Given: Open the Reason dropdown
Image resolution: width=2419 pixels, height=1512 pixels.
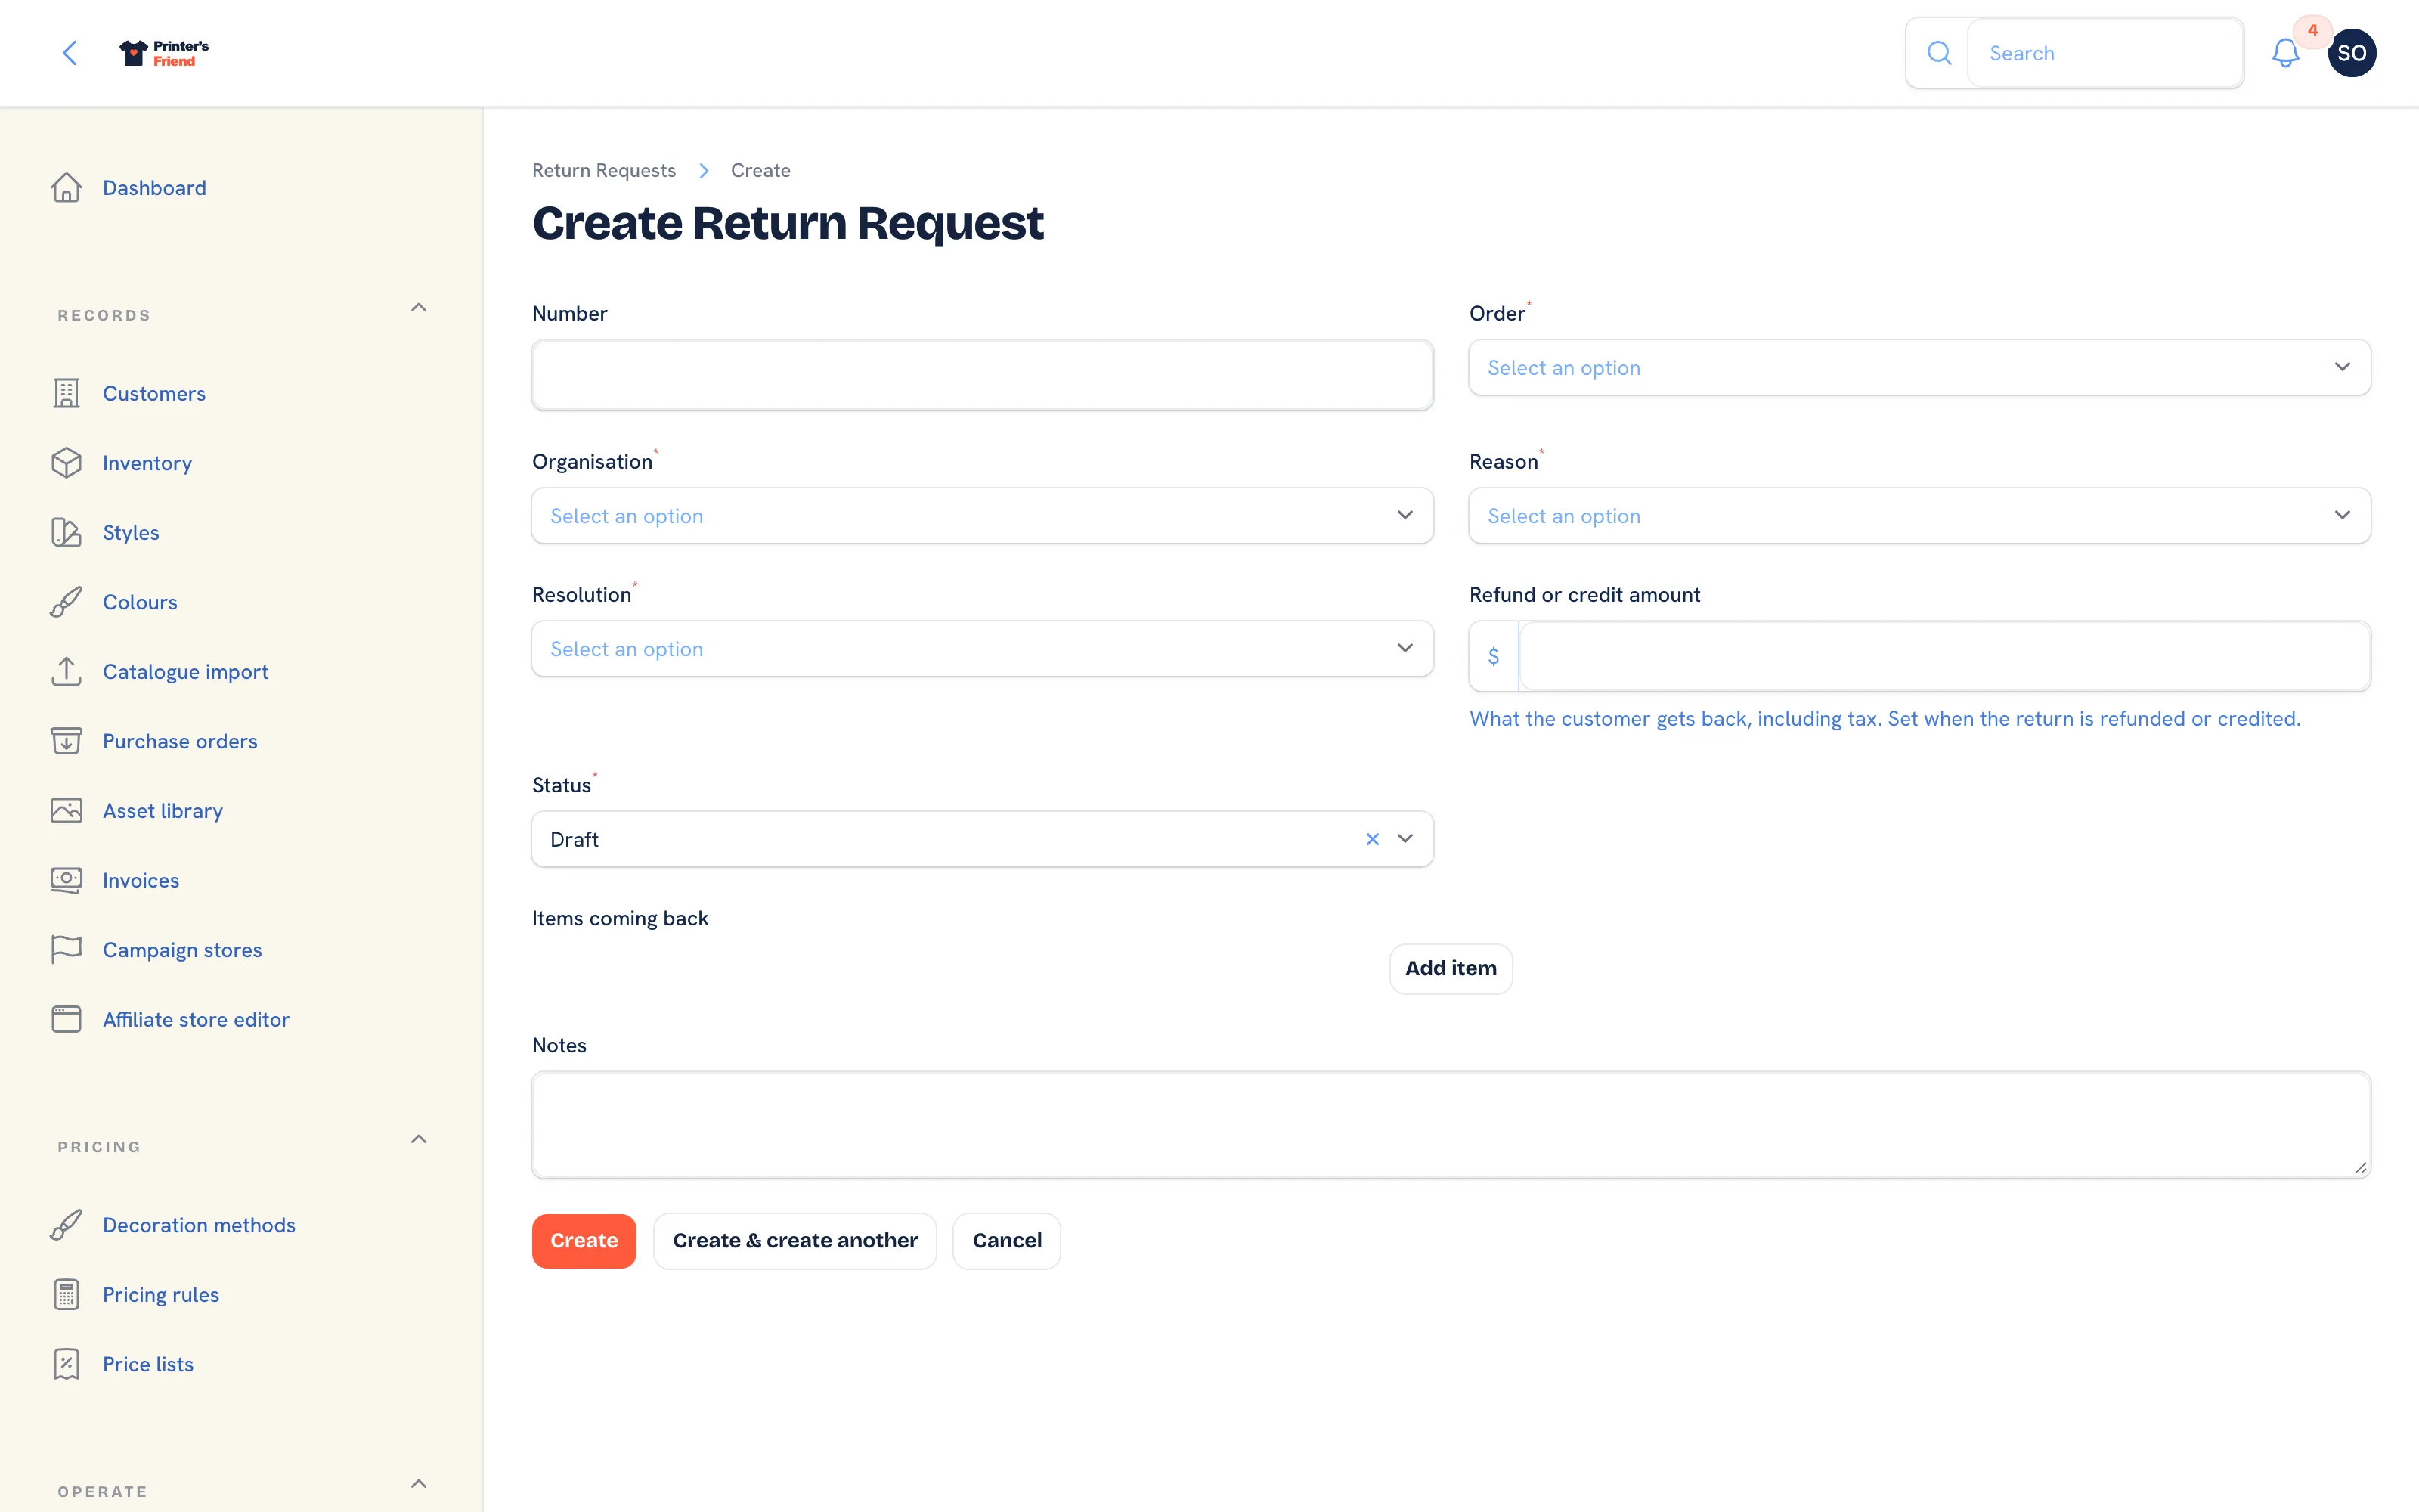Looking at the screenshot, I should [1919, 515].
